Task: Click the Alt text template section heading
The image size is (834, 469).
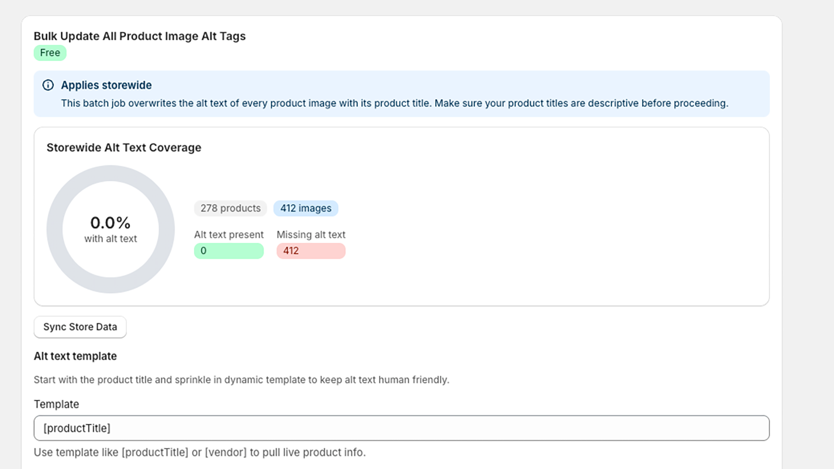Action: pos(75,356)
